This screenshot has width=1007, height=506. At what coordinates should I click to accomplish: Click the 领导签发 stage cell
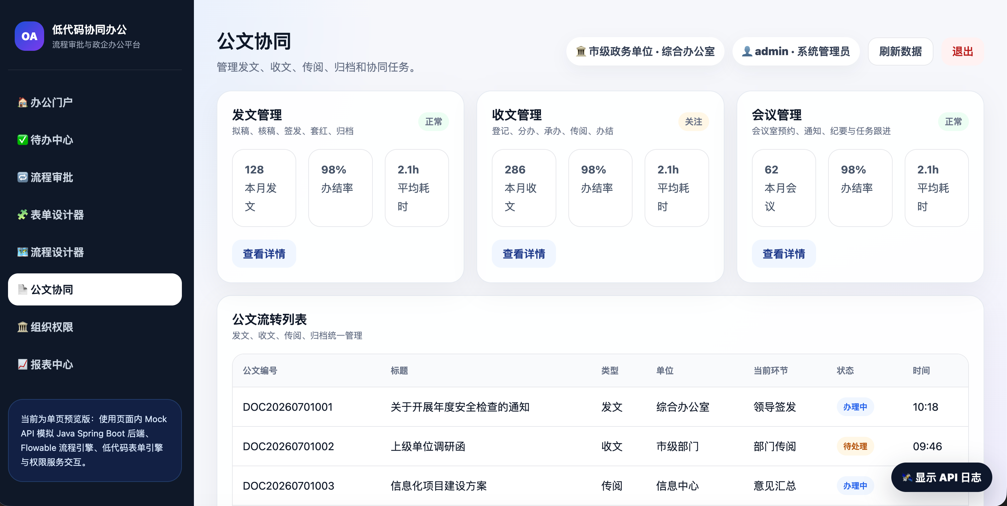[x=774, y=407]
